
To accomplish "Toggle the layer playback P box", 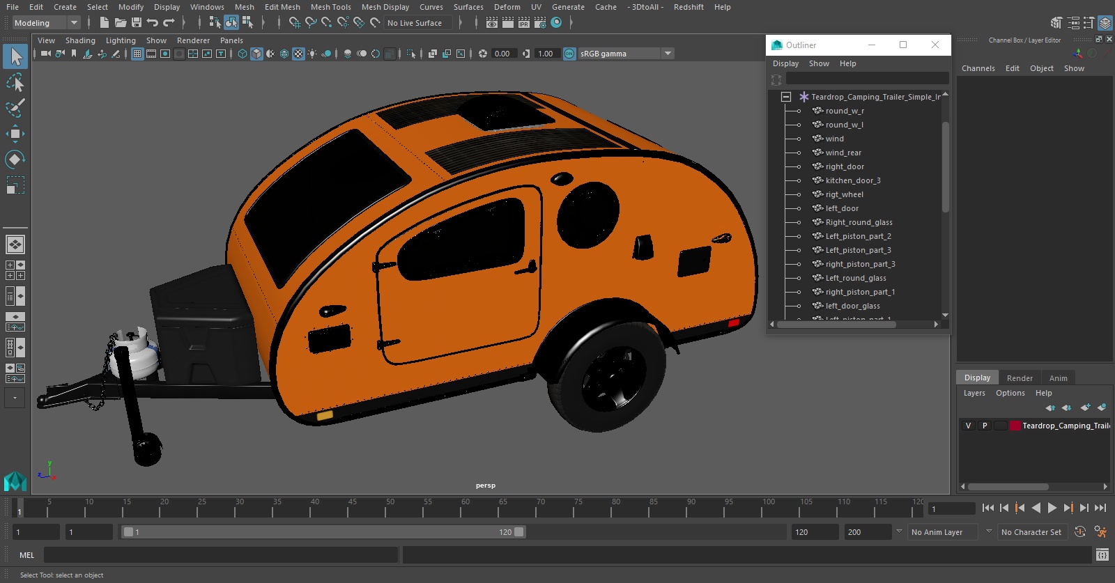I will point(985,426).
